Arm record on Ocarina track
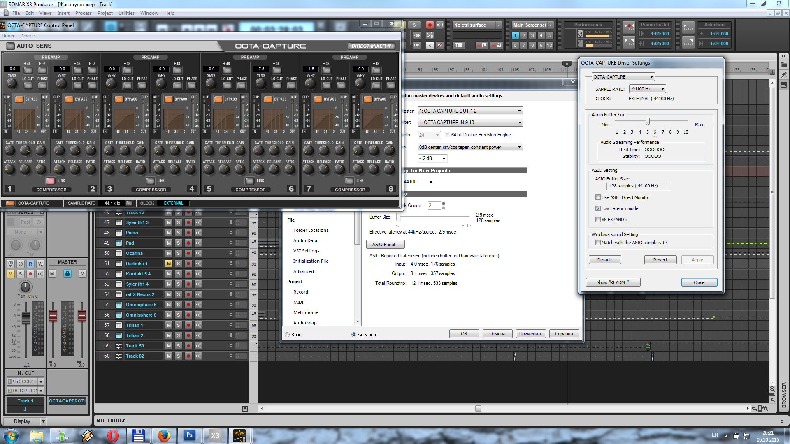Image resolution: width=790 pixels, height=444 pixels. (x=188, y=253)
